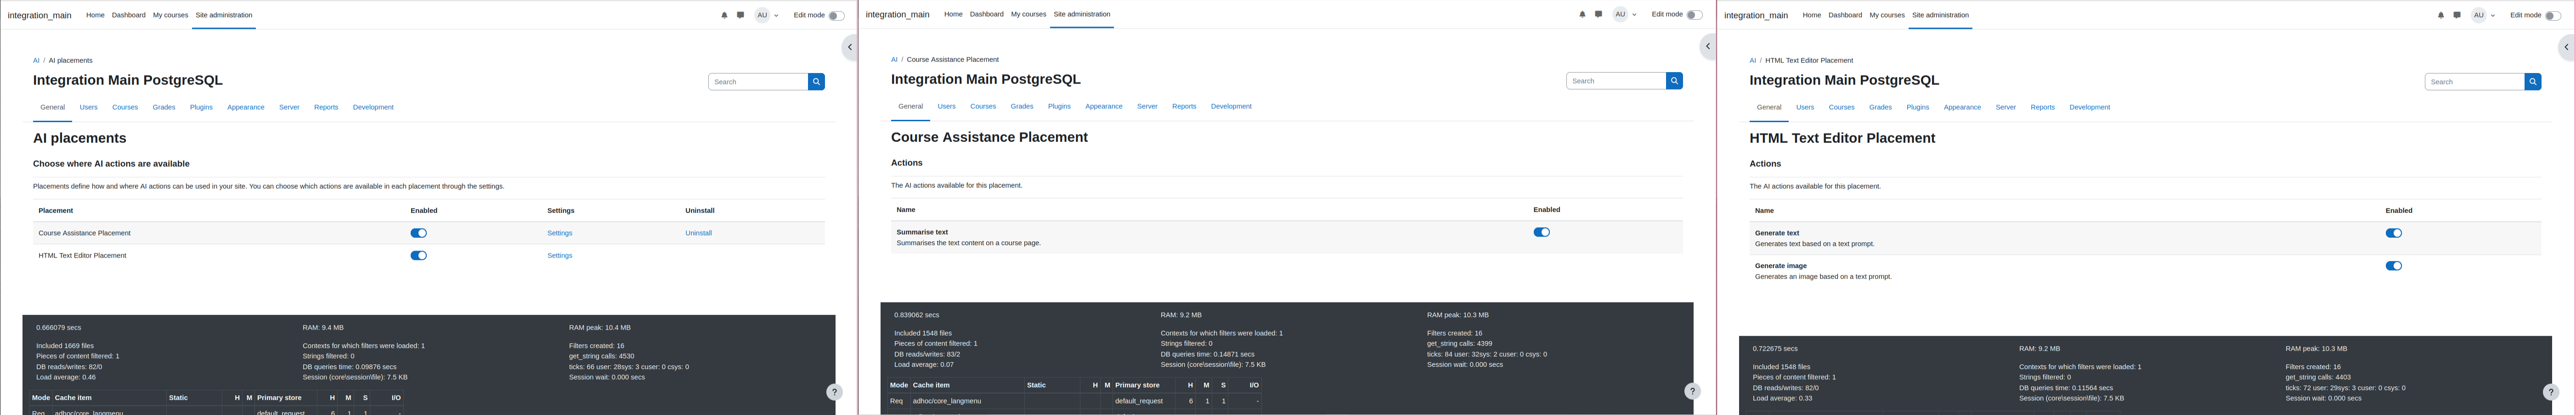This screenshot has height=415, width=2576.
Task: Expand user menu arrow on HTML Text Editor Placement page
Action: (2494, 16)
